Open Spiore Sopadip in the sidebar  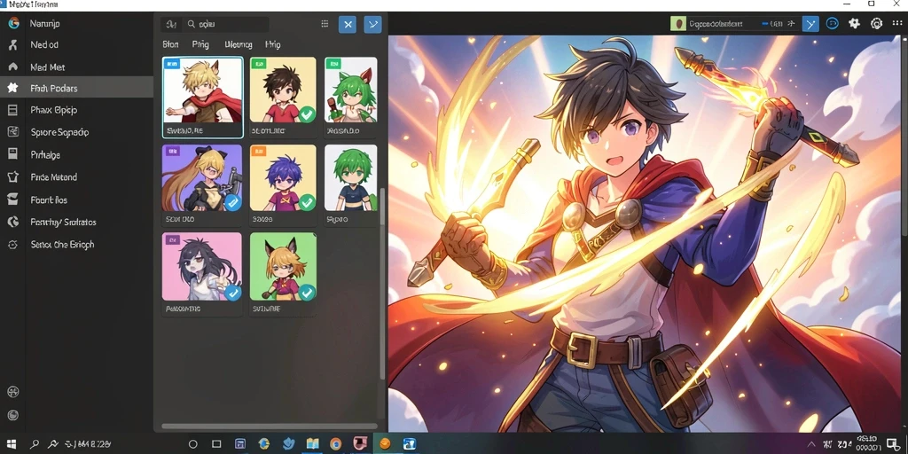coord(59,132)
